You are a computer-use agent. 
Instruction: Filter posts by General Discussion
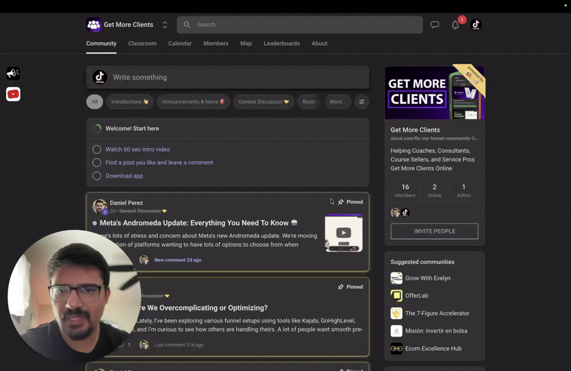click(x=264, y=102)
